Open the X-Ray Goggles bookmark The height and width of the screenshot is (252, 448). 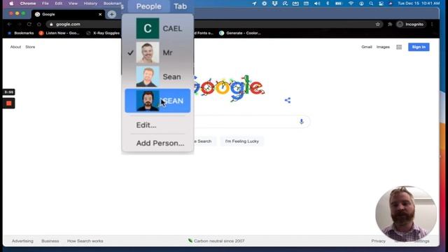(x=103, y=33)
